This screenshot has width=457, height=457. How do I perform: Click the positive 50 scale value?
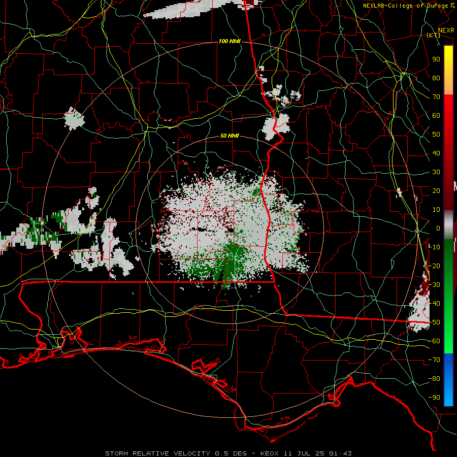pos(436,135)
